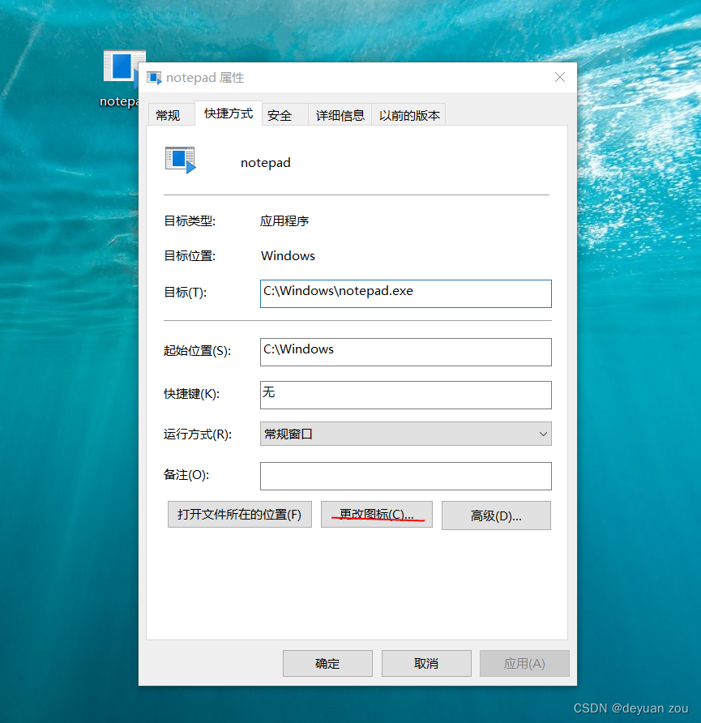Image resolution: width=701 pixels, height=723 pixels.
Task: Switch to the 以前的版本 tab
Action: point(409,115)
